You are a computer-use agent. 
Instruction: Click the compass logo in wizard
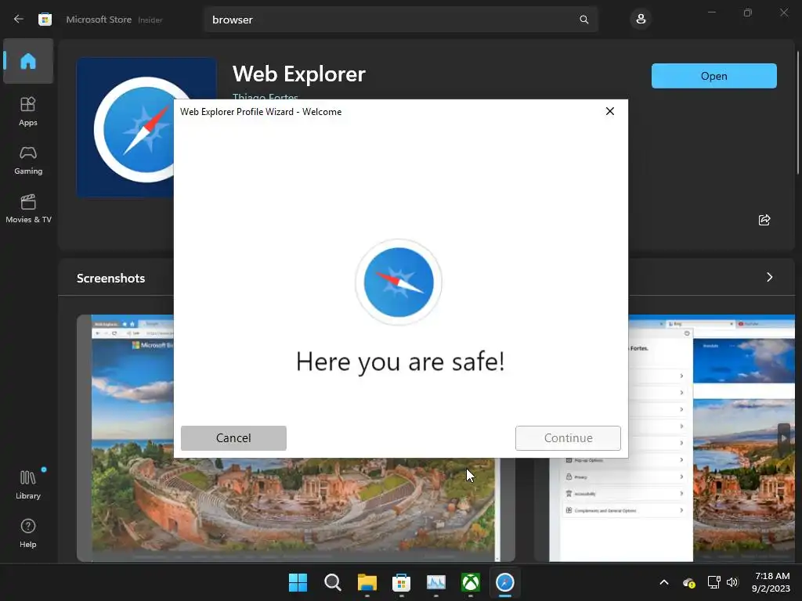399,282
